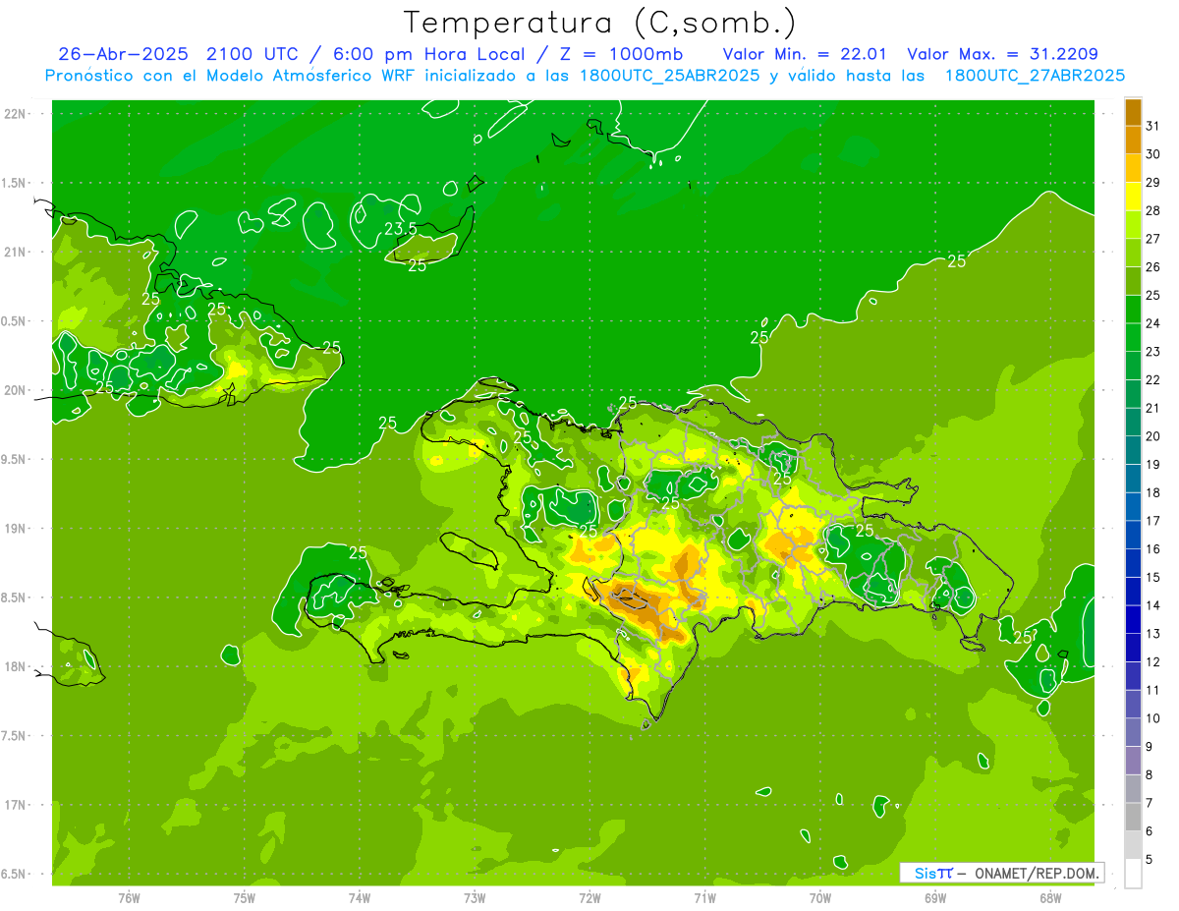Click the "71W" longitude axis label
1179x911 pixels.
(704, 898)
